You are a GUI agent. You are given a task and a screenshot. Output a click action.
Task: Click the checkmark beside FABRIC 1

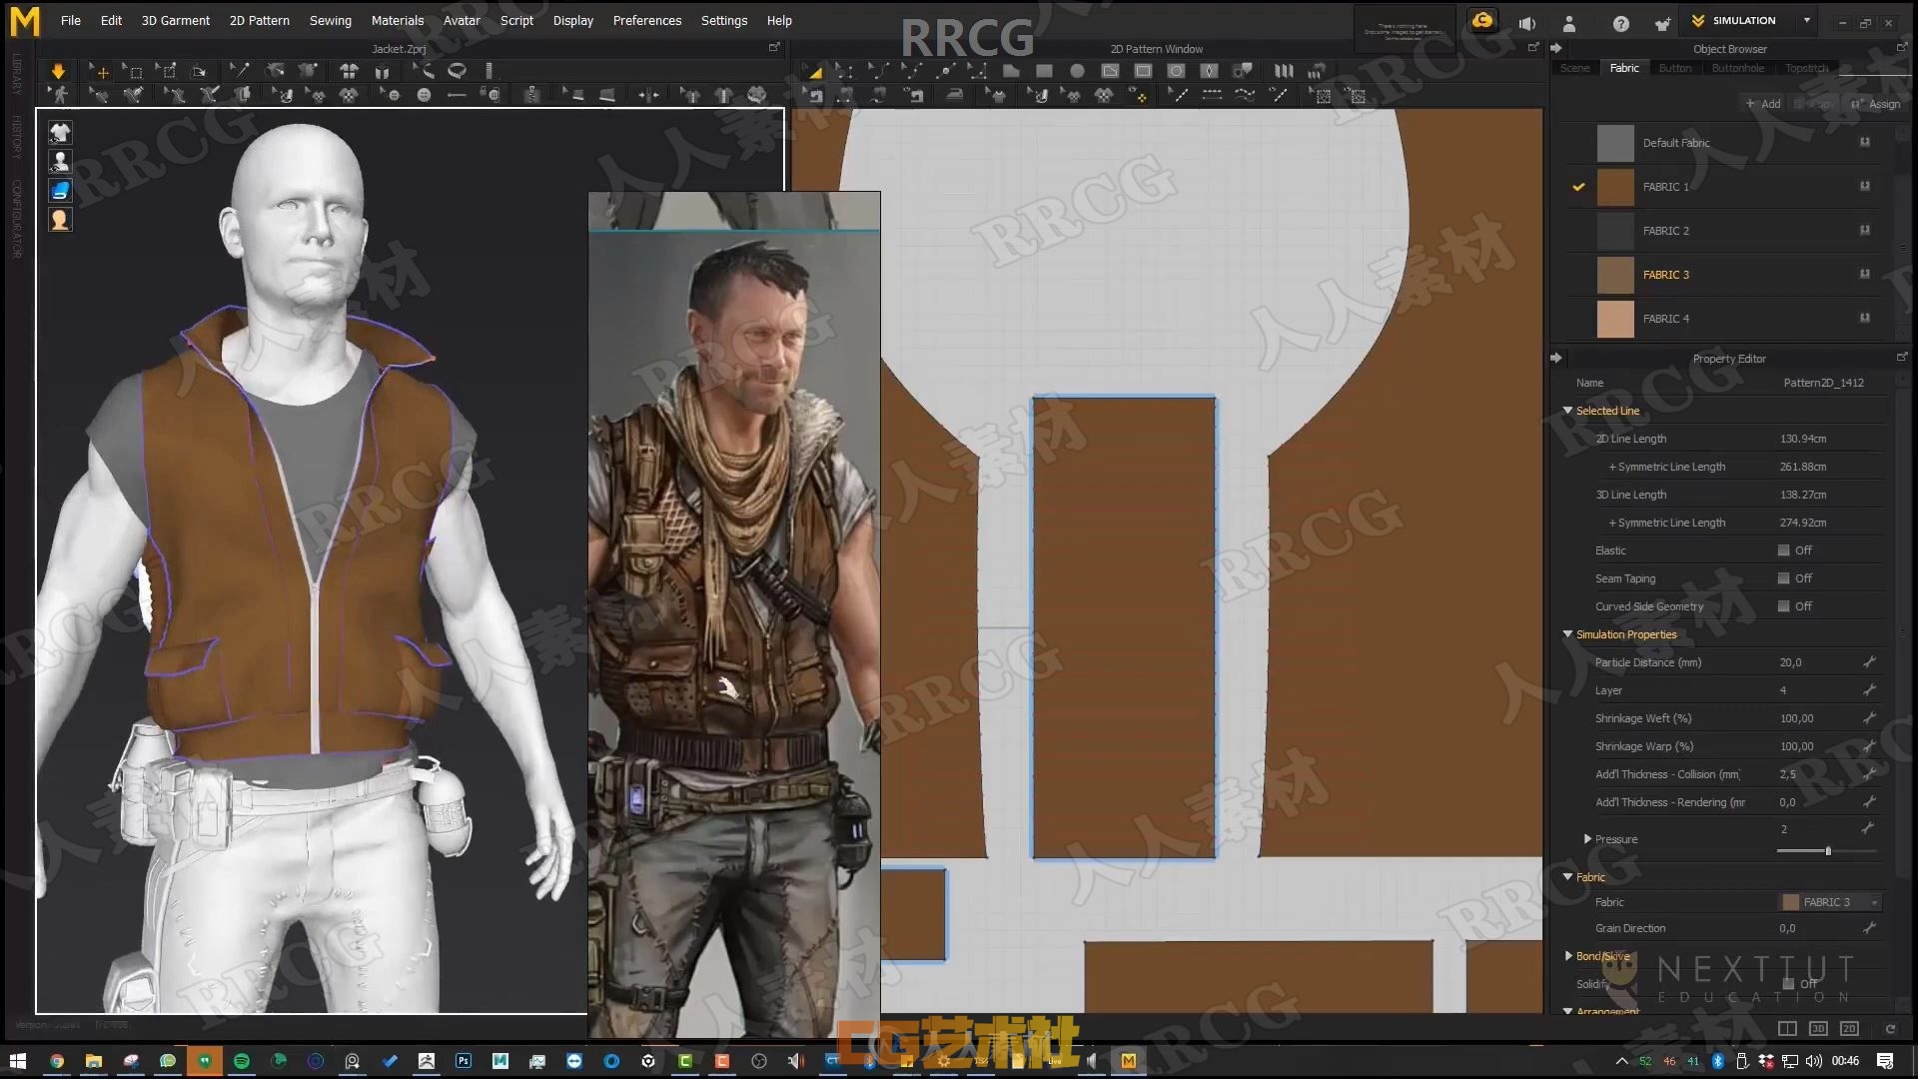pyautogui.click(x=1578, y=187)
